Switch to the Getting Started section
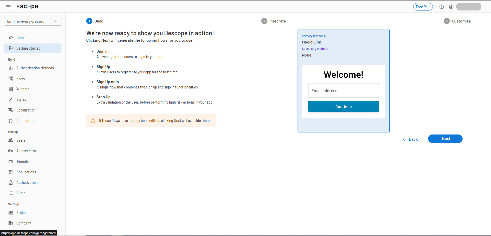Screen dimensions: 491x236 coord(28,48)
